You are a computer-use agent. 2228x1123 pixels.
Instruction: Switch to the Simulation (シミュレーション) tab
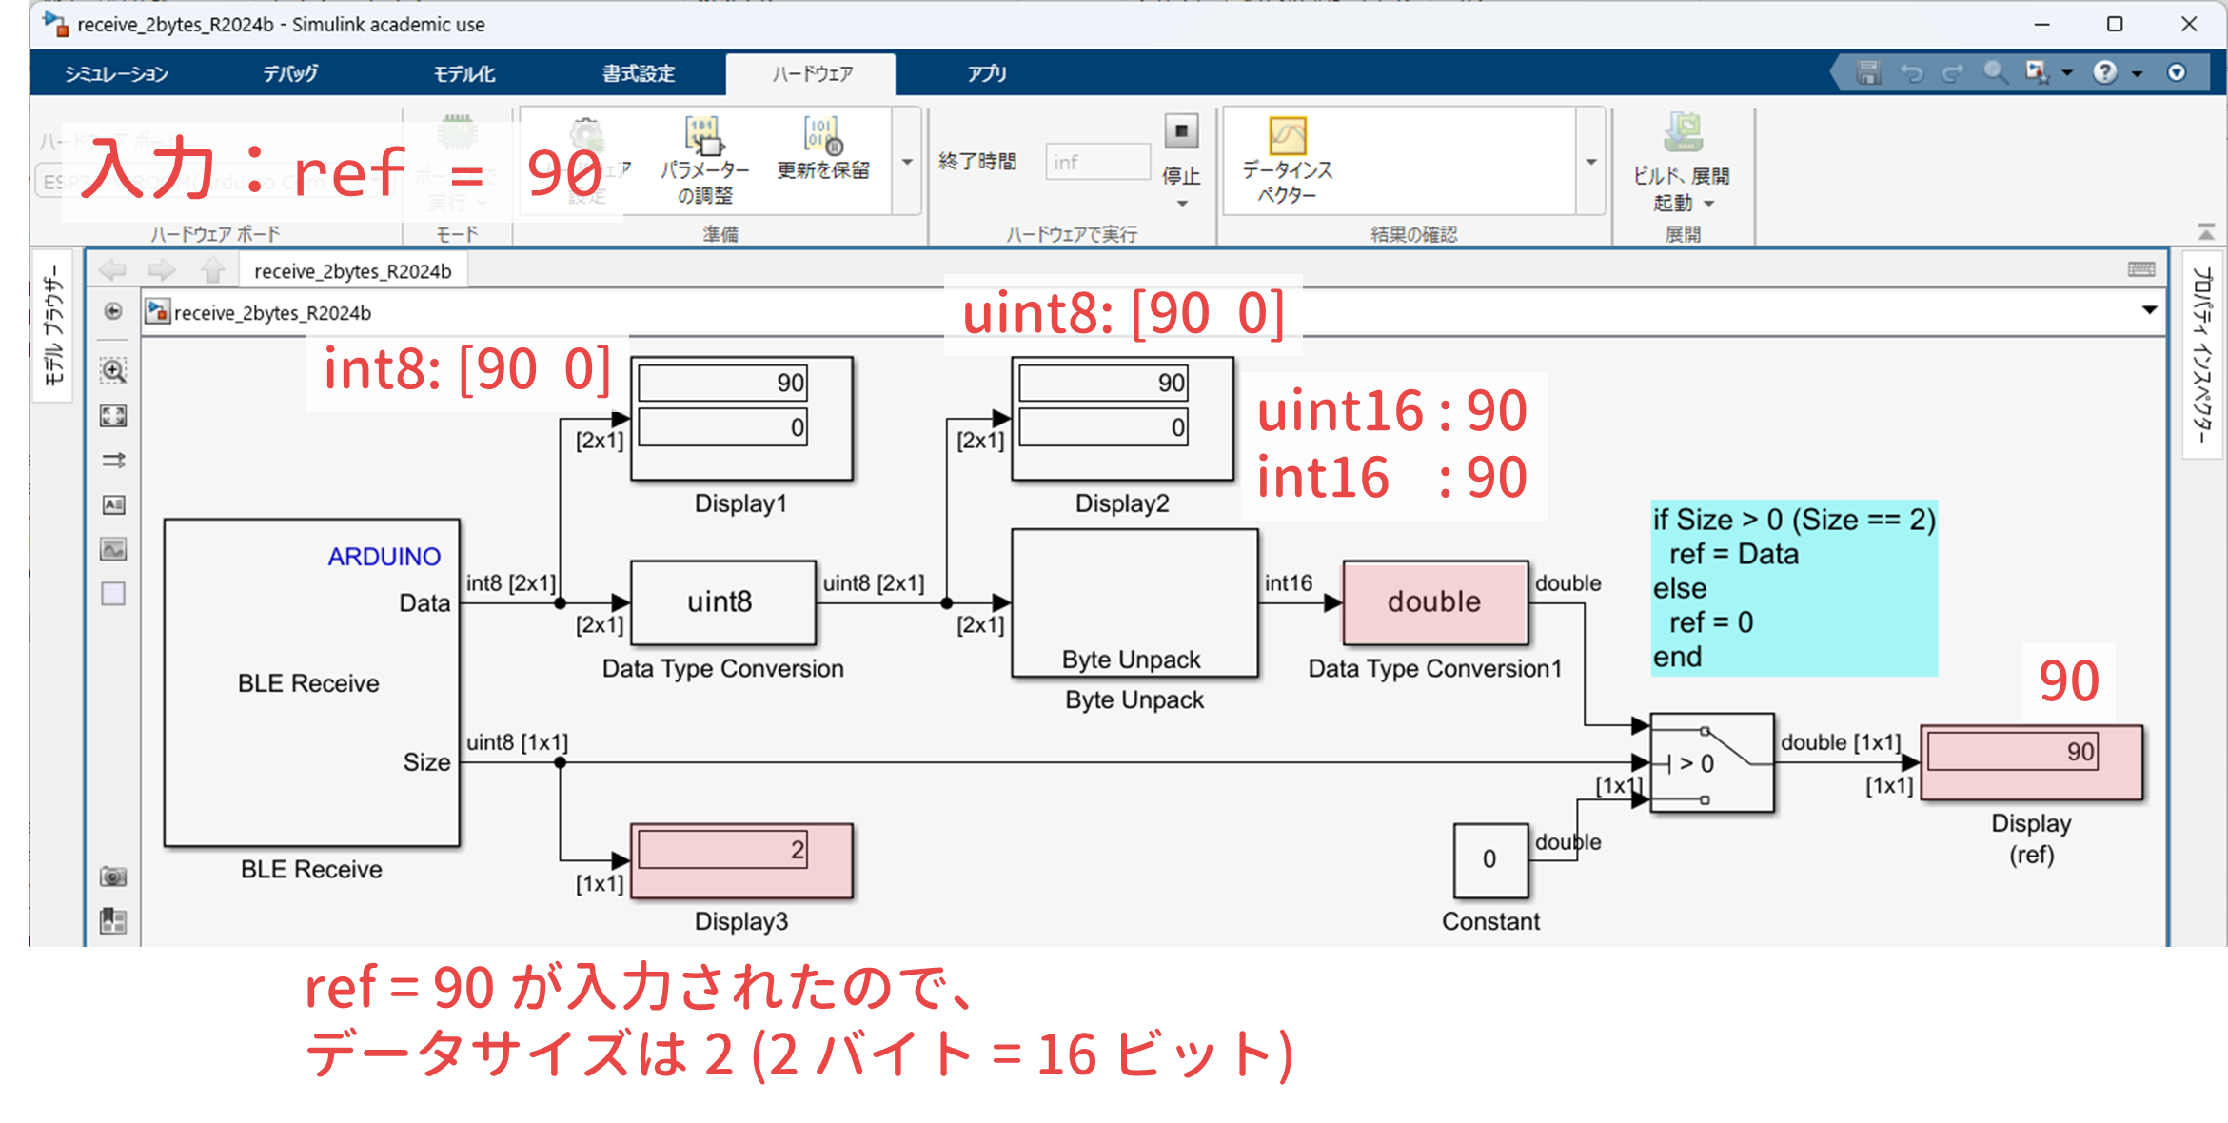click(x=116, y=73)
